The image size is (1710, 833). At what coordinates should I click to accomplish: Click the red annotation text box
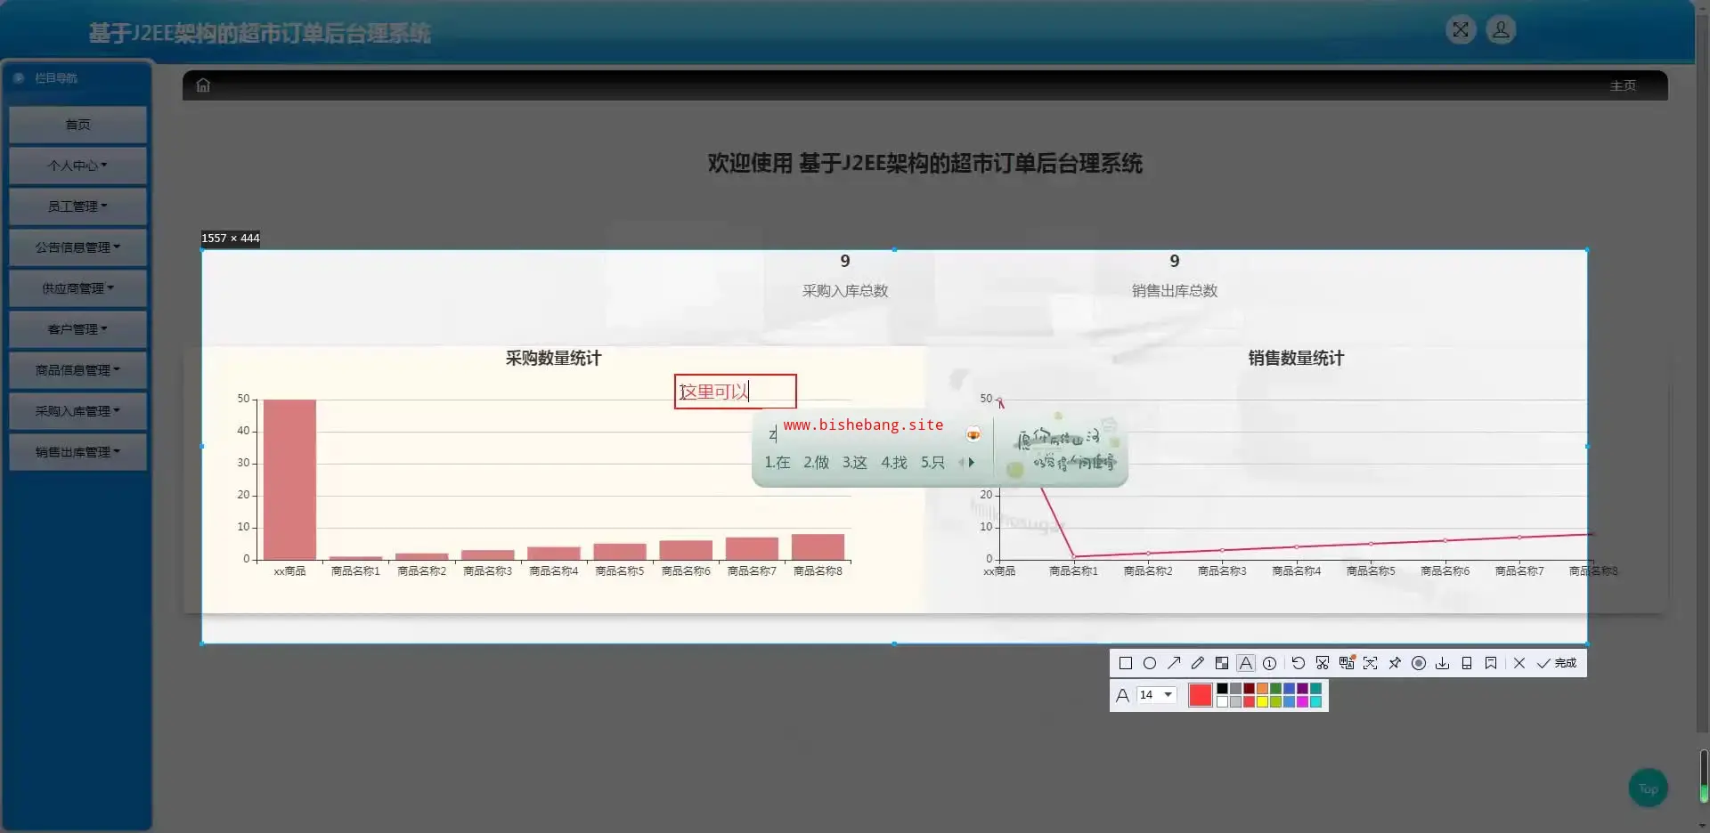735,392
